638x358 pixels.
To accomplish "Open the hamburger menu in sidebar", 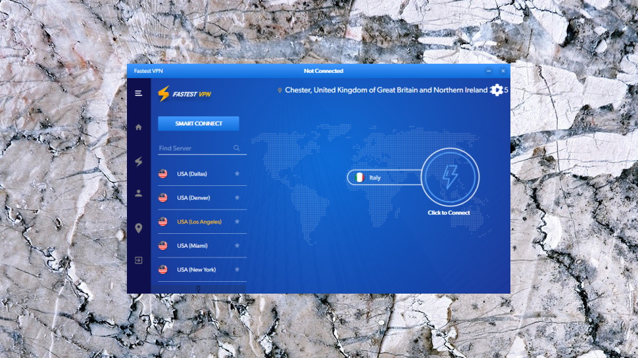I will coord(138,93).
